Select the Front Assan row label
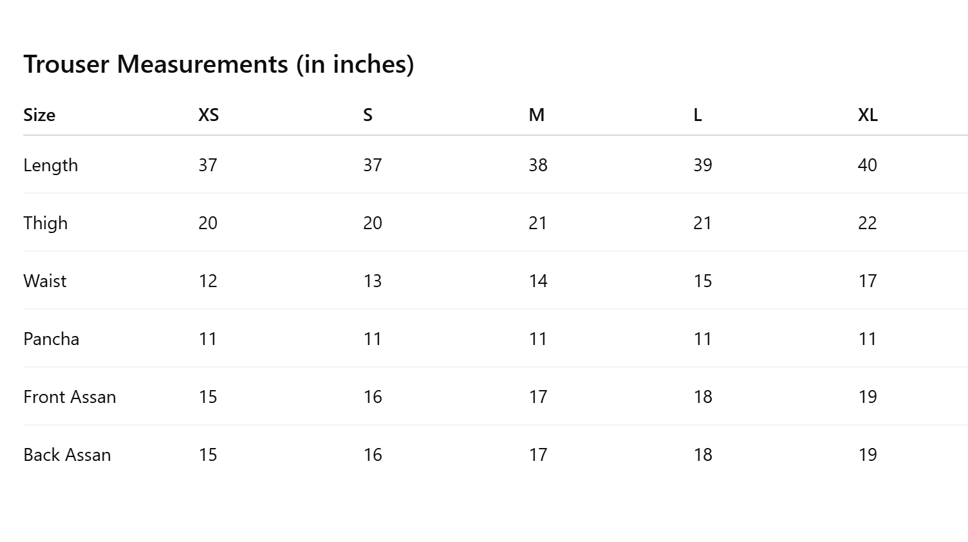This screenshot has height=542, width=968. coord(70,397)
